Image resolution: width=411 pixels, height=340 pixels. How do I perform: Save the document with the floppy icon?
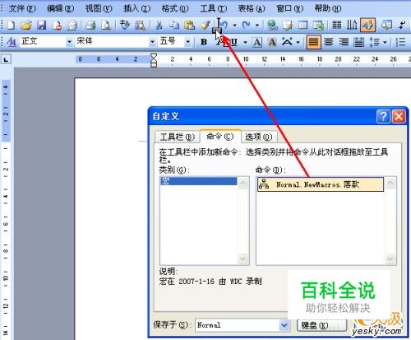pos(42,26)
